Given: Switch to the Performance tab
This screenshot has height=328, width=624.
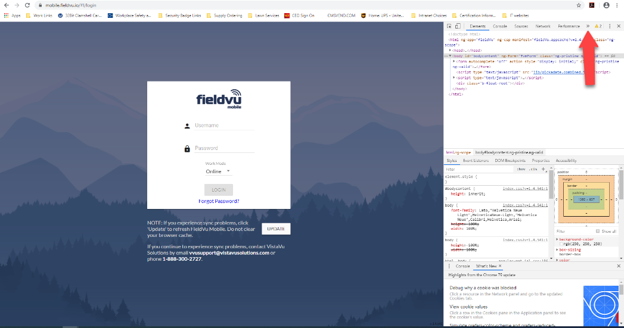Looking at the screenshot, I should [x=569, y=26].
